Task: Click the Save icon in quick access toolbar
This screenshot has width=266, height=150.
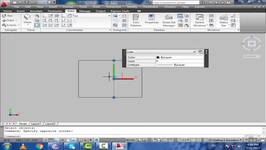Action: point(27,2)
